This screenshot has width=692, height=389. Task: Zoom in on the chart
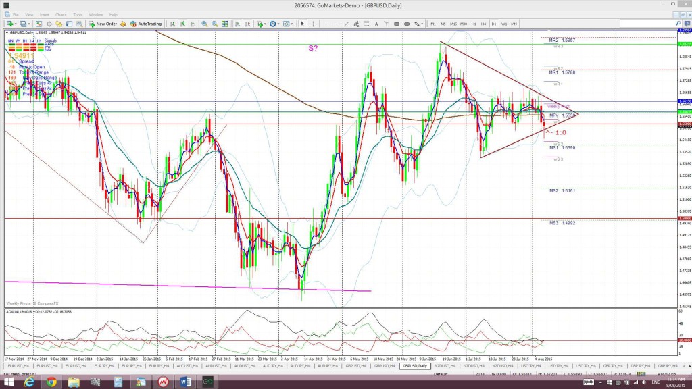[204, 24]
